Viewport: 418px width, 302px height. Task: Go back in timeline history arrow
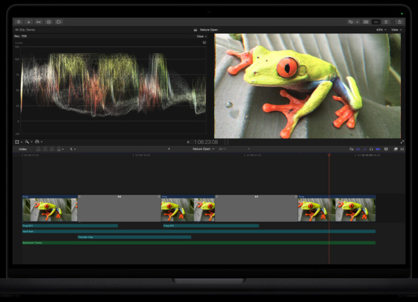(169, 149)
